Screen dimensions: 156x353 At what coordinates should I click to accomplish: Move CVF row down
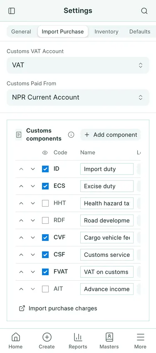coord(33,238)
